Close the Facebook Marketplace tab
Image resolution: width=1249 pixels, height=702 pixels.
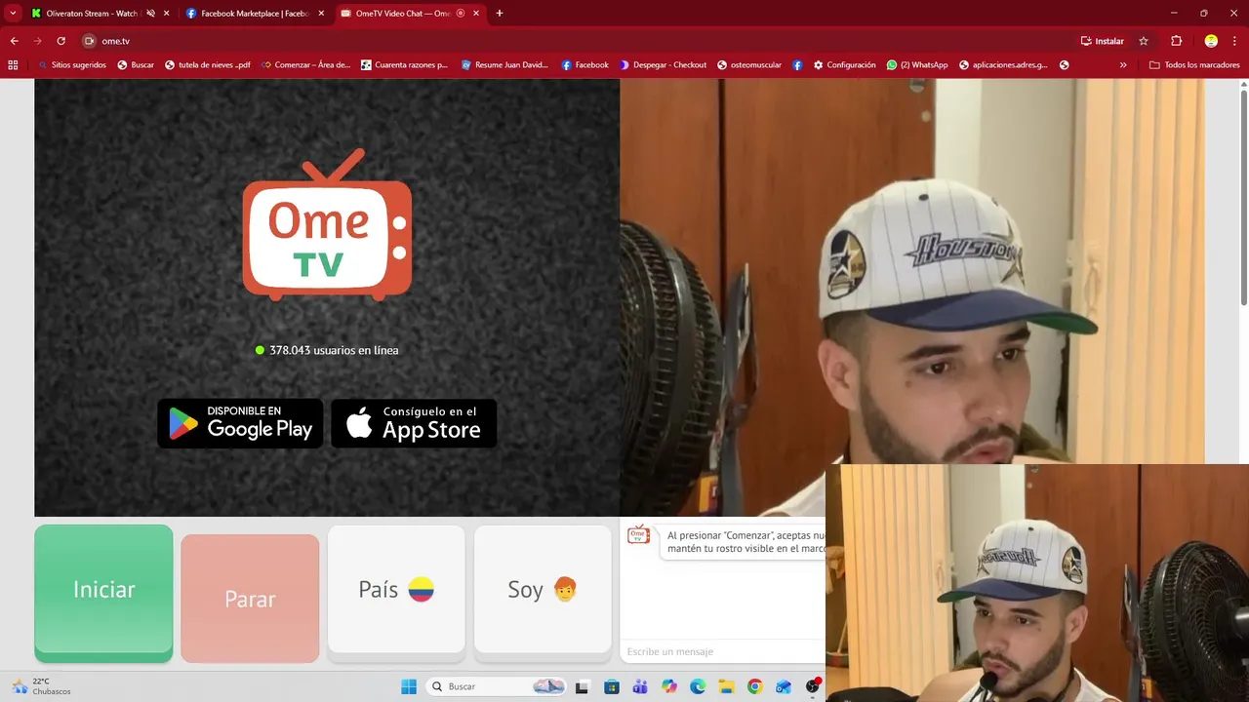click(321, 14)
